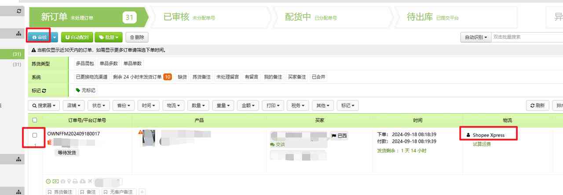Toggle the 单品多数 filter

(x=108, y=64)
